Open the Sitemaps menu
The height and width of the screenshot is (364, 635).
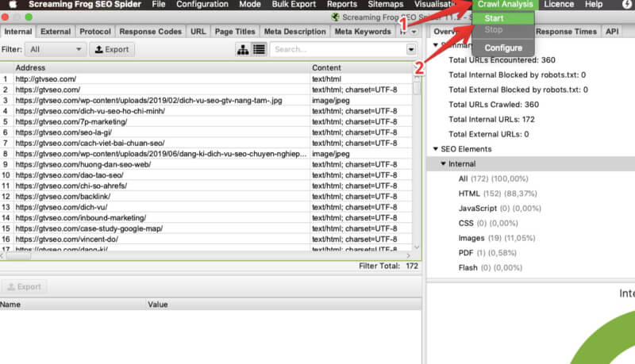point(386,5)
